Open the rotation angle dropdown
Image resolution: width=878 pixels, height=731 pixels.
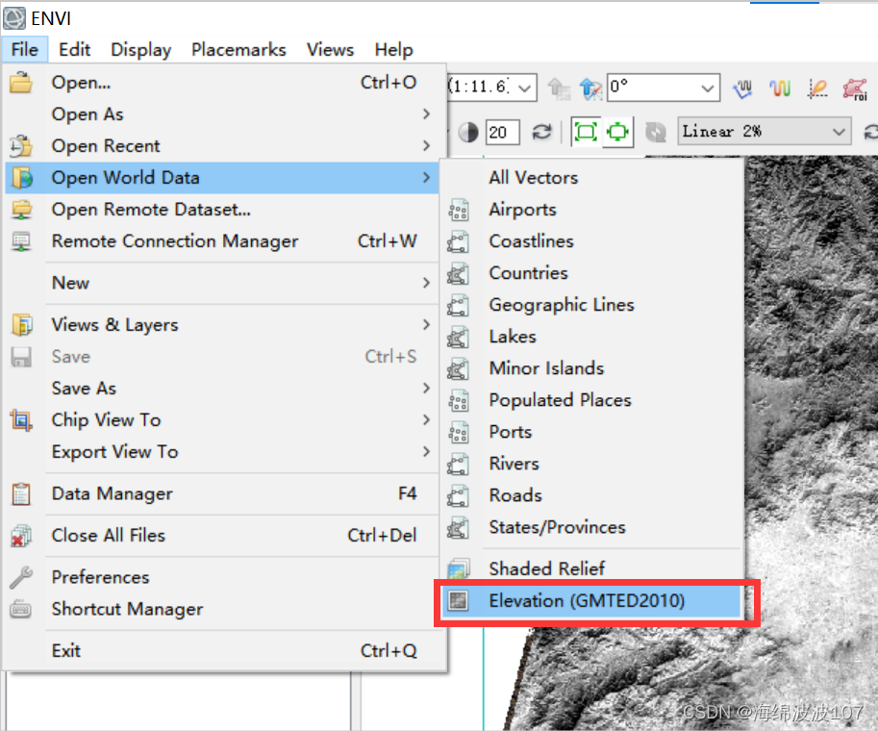click(x=707, y=88)
